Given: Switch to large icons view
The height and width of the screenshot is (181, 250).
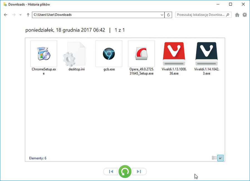Looking at the screenshot, I should point(220,158).
